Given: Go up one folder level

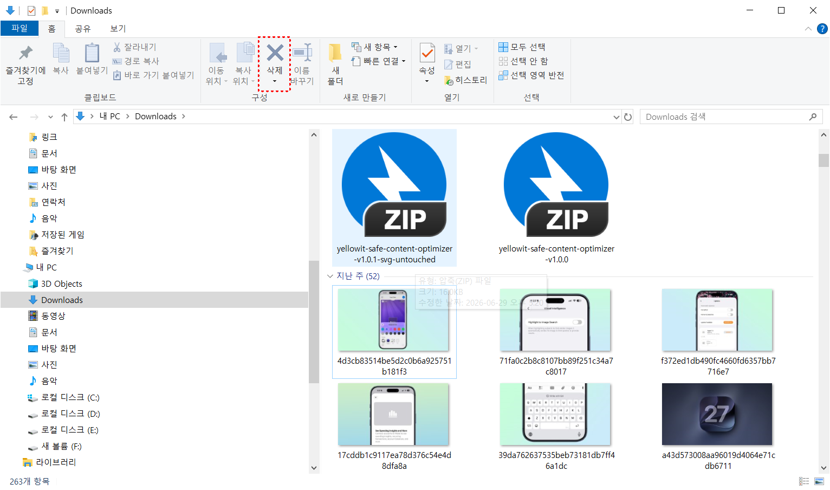Looking at the screenshot, I should [64, 117].
